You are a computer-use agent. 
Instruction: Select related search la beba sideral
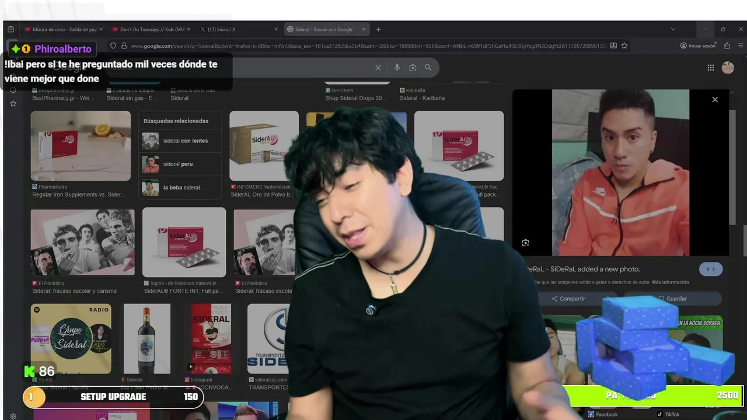click(180, 188)
